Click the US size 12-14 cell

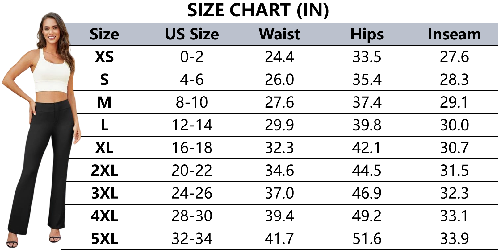(x=192, y=125)
